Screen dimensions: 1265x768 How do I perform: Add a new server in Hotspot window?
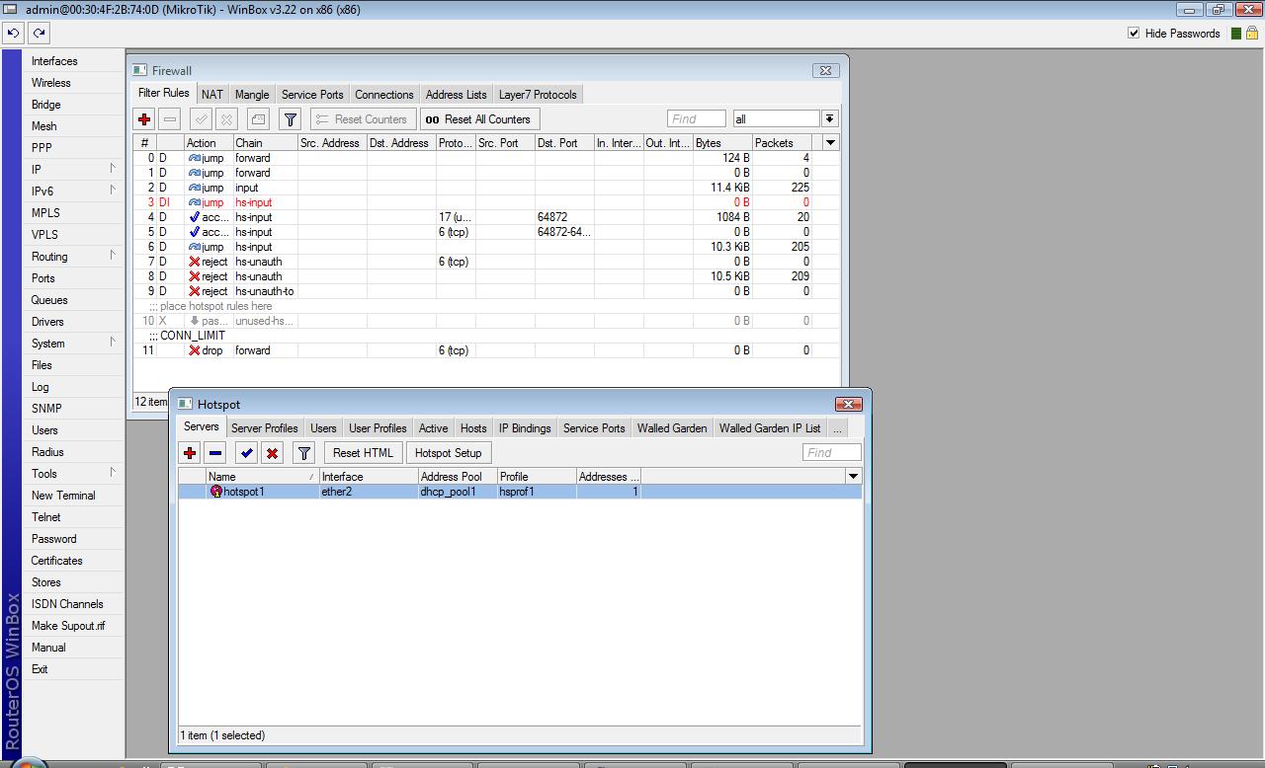coord(190,453)
